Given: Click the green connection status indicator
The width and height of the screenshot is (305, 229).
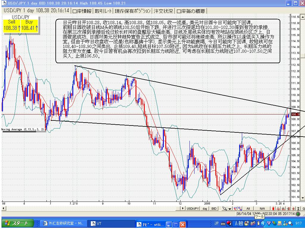Looking at the screenshot, I should 298,214.
